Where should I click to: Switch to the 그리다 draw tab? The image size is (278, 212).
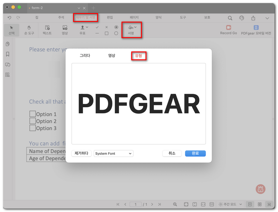[x=85, y=55]
